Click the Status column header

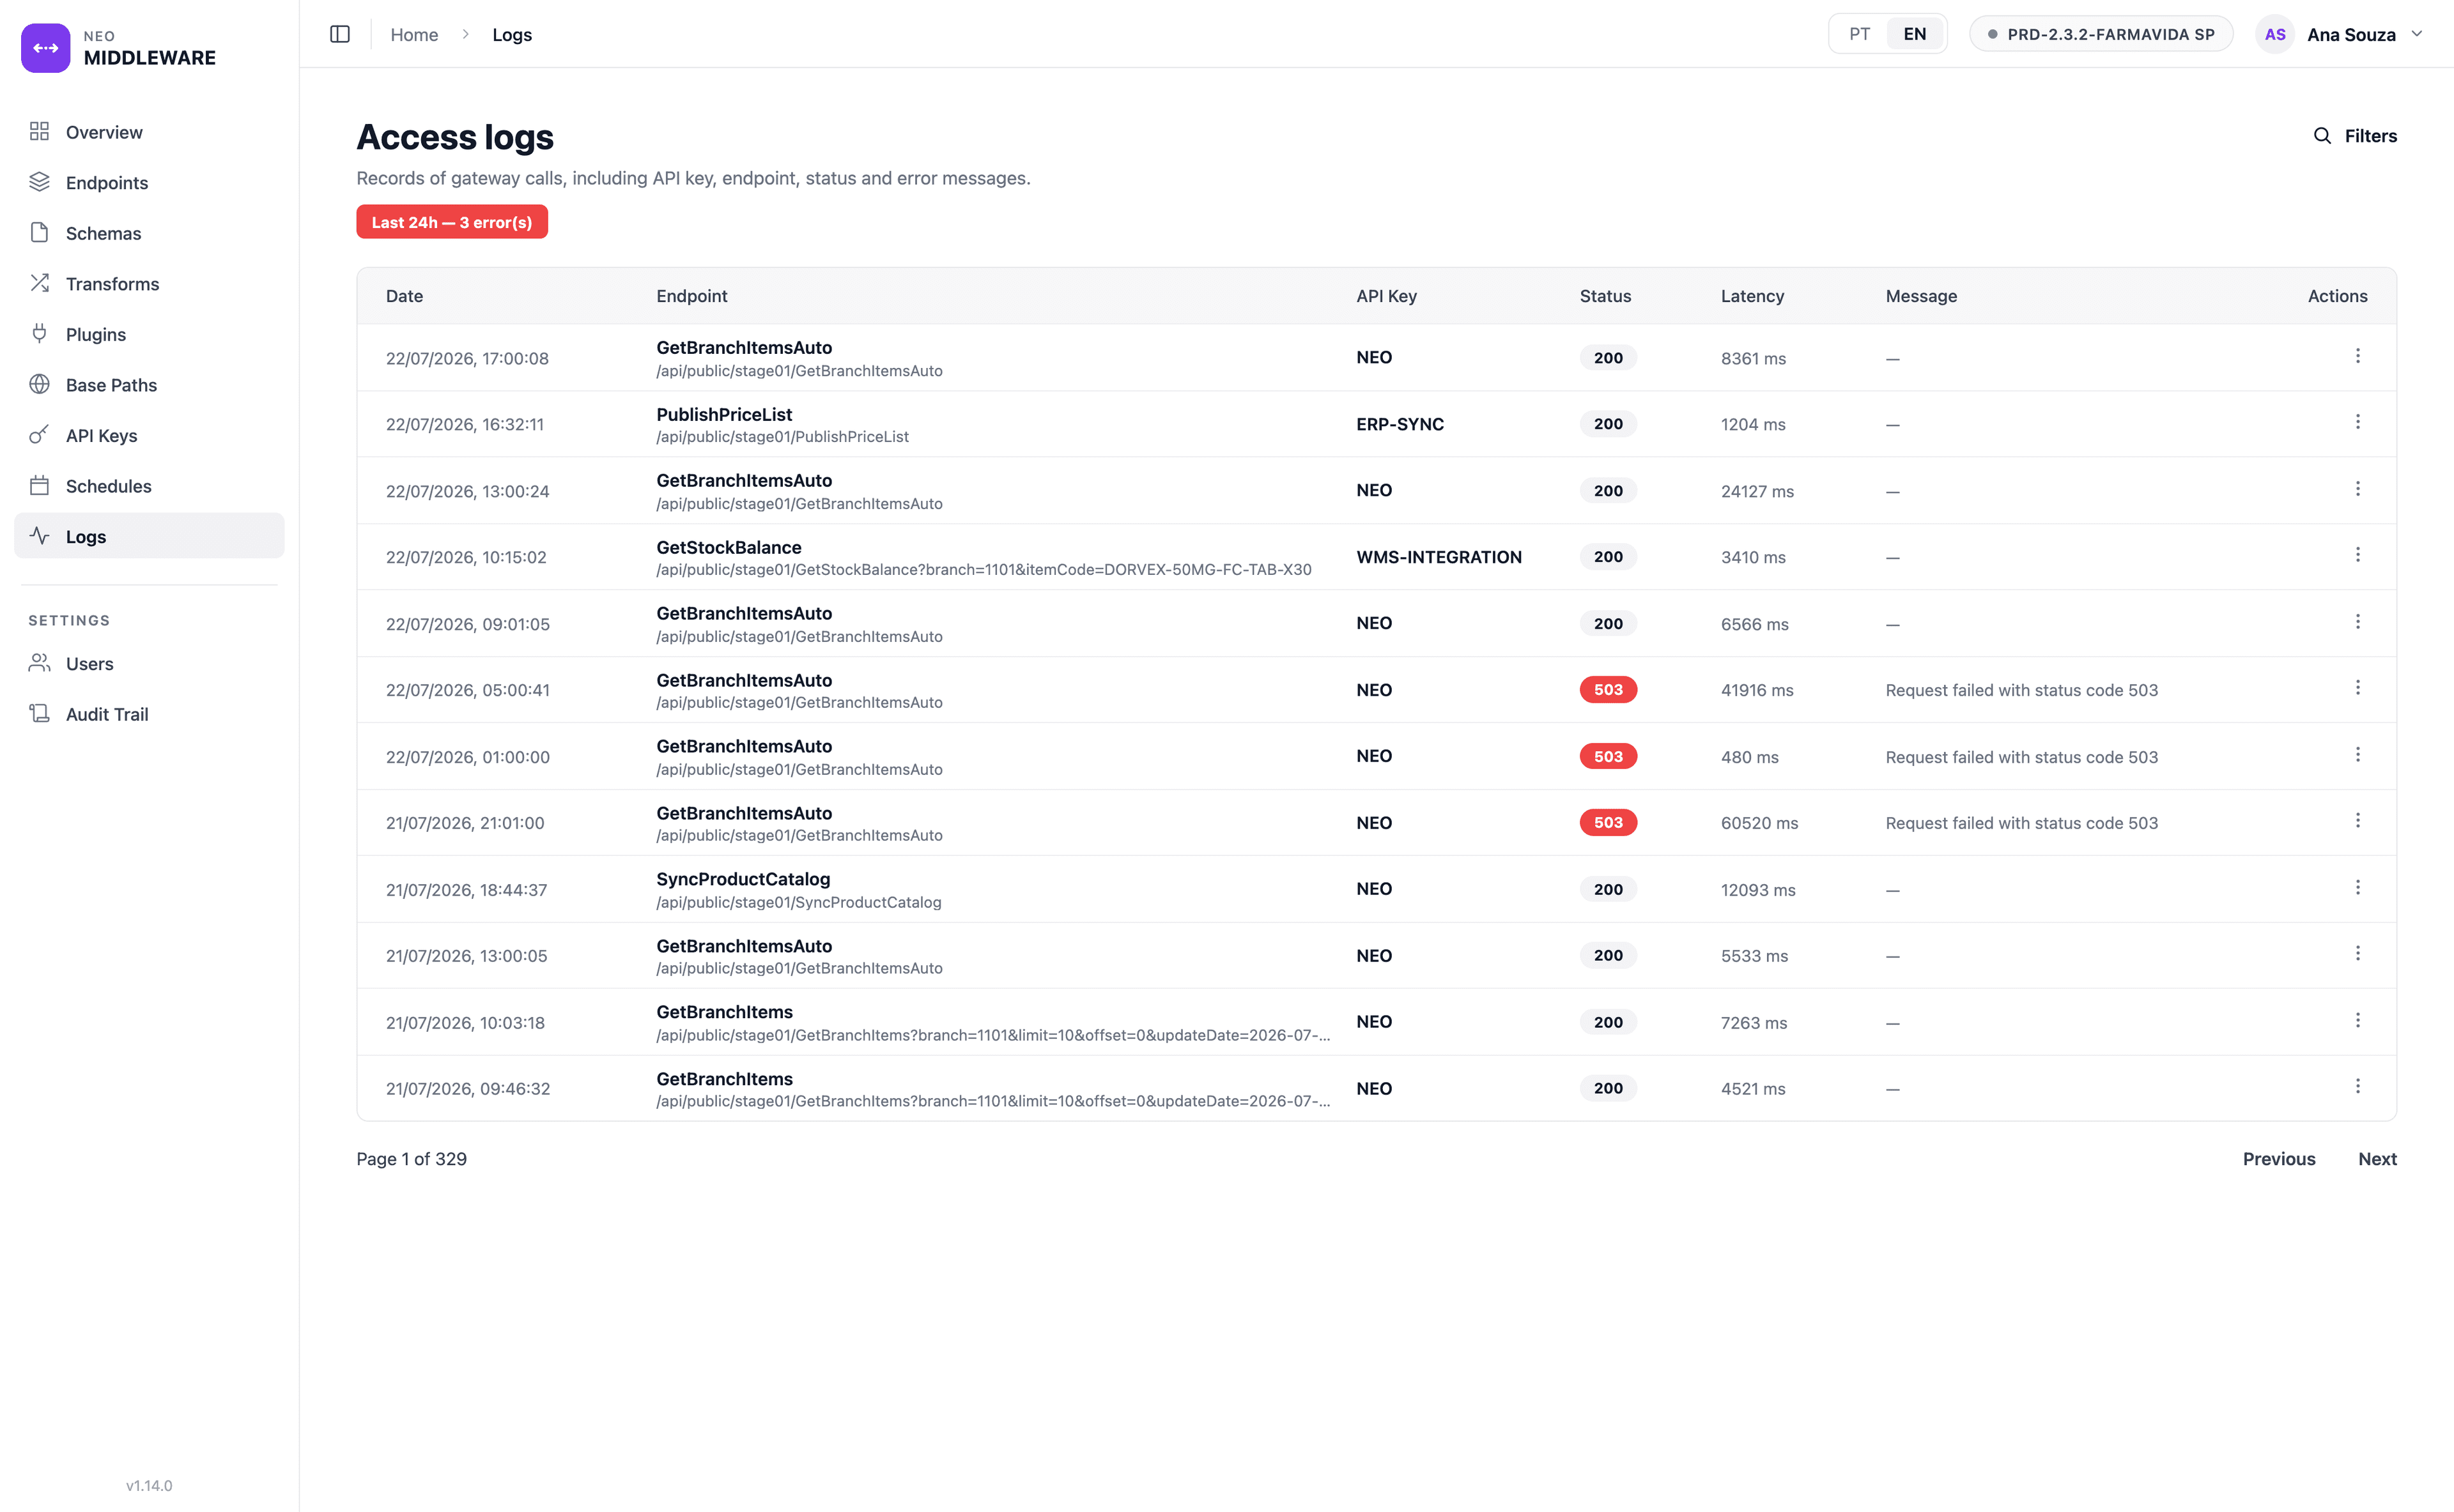pos(1605,296)
